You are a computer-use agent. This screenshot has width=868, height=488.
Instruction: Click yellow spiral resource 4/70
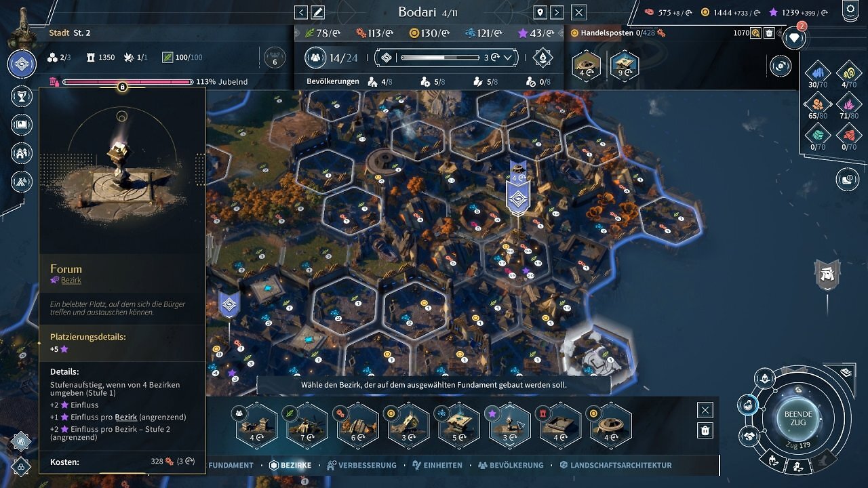(849, 75)
